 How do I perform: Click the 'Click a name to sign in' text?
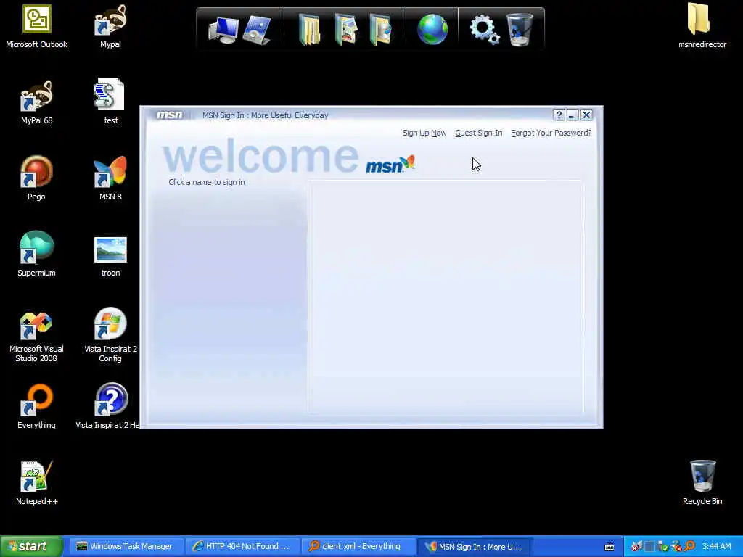(x=207, y=182)
